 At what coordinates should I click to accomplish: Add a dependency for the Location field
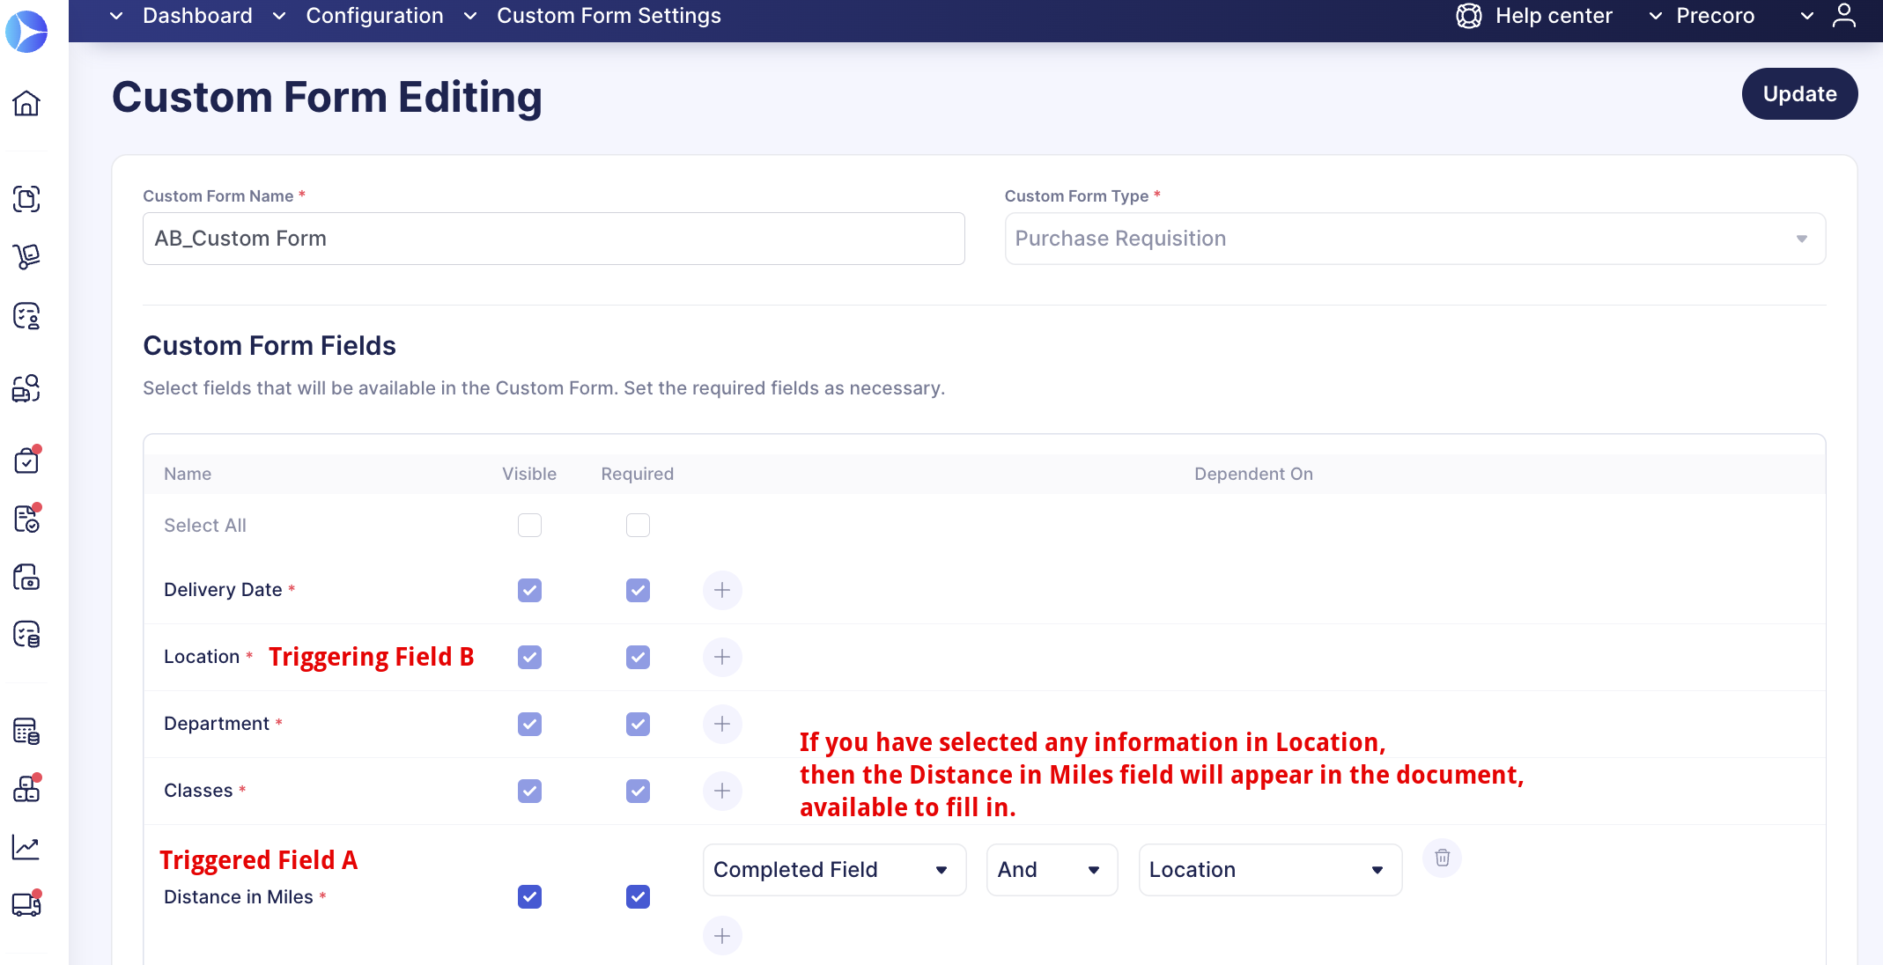(722, 657)
